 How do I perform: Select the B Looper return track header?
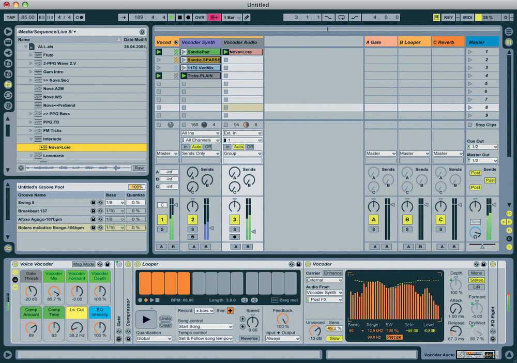tap(414, 42)
